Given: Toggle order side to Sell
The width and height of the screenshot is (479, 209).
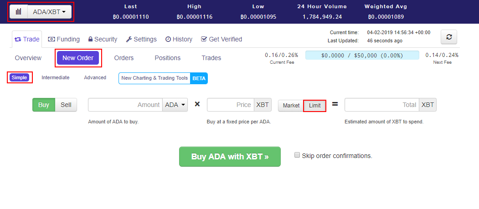Looking at the screenshot, I should [x=66, y=105].
